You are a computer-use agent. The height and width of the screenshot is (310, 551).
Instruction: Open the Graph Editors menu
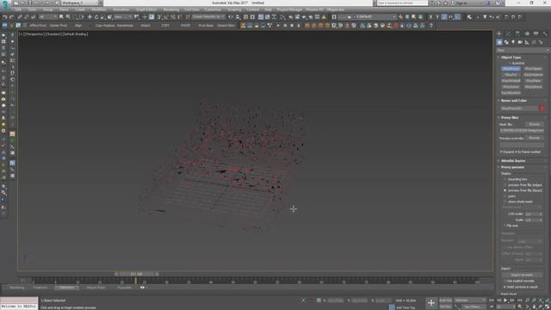[146, 9]
